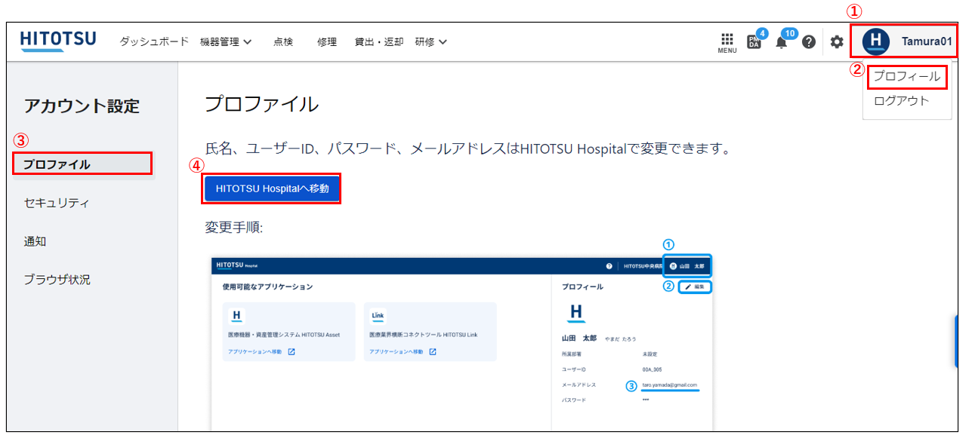Open the notifications bell icon
Screen dimensions: 975x435
pyautogui.click(x=782, y=41)
